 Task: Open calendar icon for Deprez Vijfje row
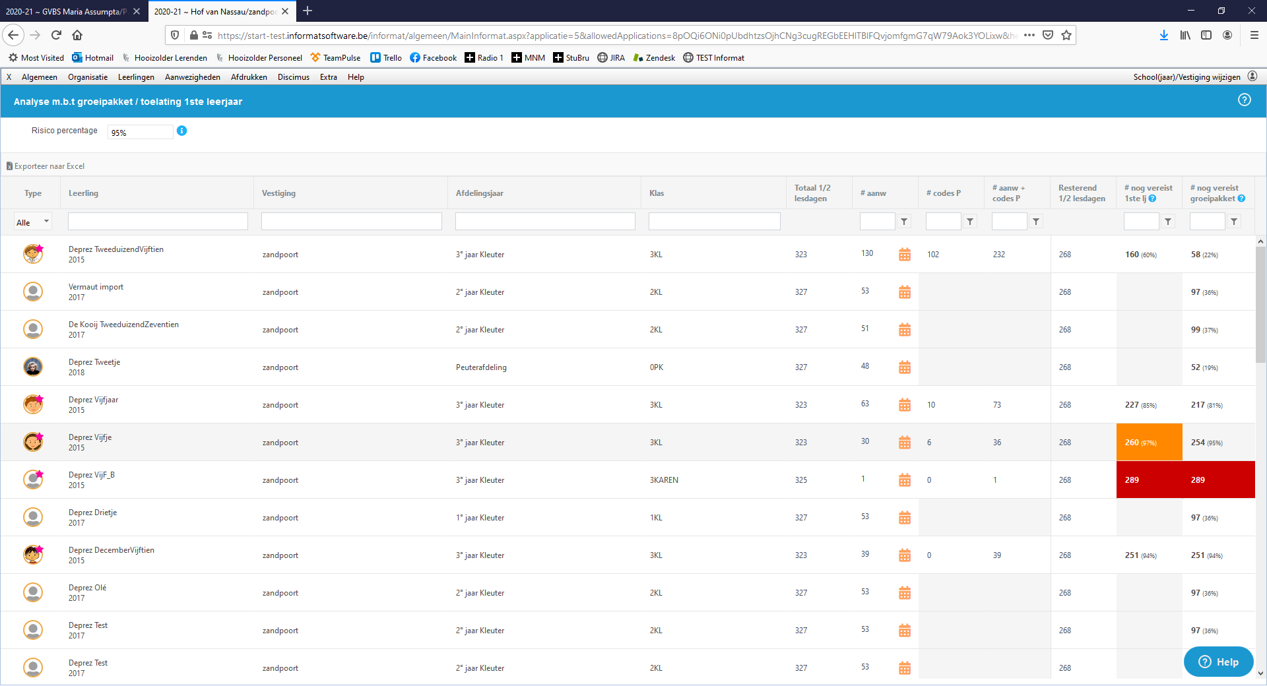coord(904,443)
